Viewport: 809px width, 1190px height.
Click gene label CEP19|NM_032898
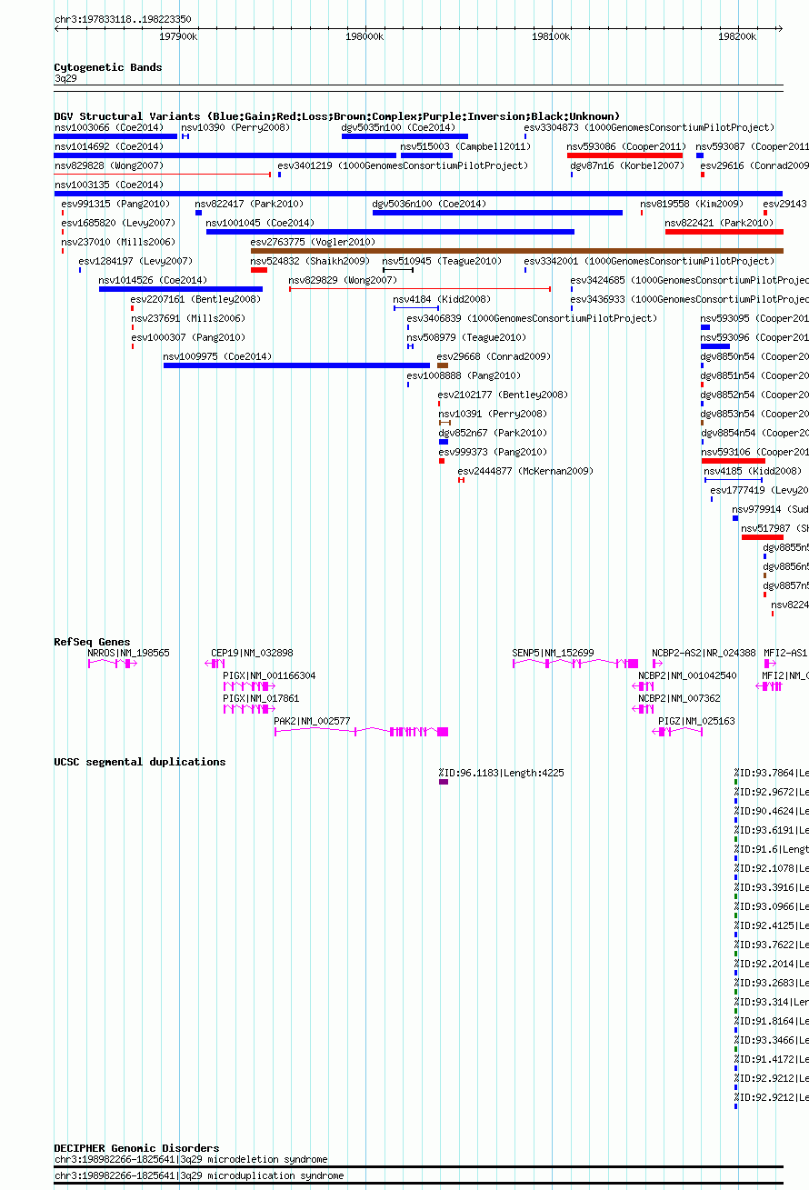click(252, 653)
